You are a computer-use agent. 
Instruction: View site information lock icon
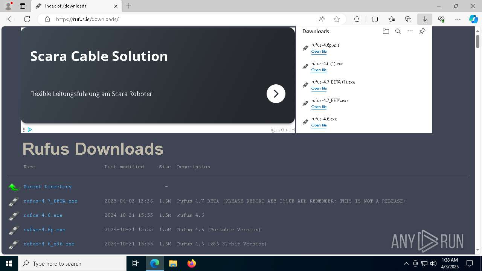(47, 19)
